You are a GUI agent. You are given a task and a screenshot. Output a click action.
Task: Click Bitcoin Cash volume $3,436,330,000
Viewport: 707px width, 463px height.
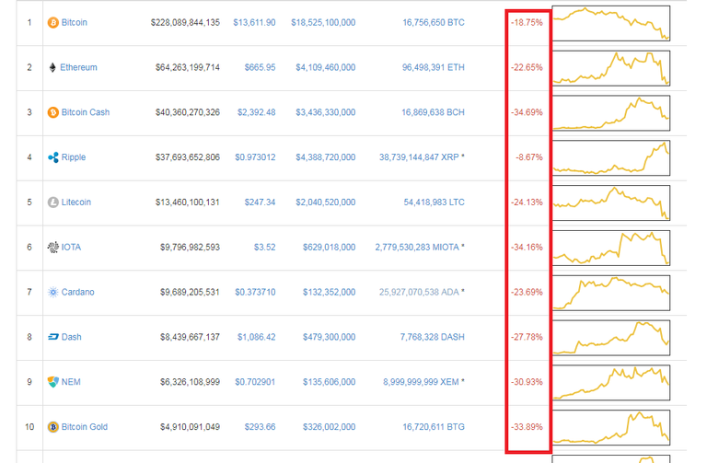[x=326, y=112]
